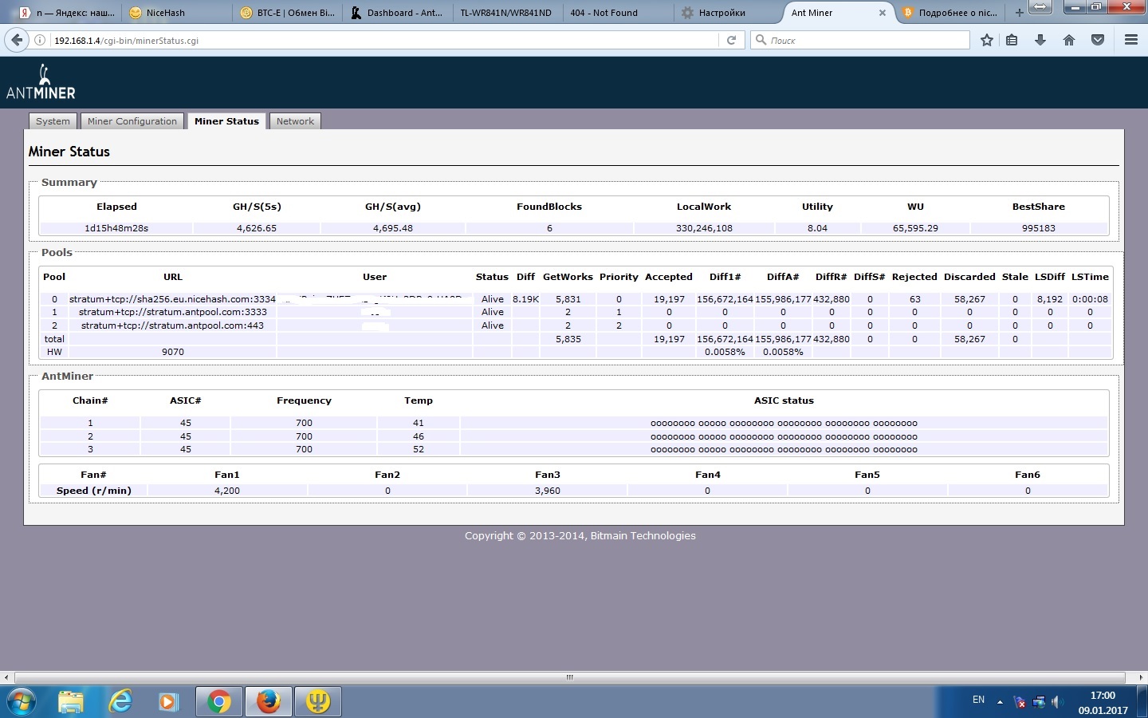The height and width of the screenshot is (718, 1148).
Task: Switch to the TL-WR841N/WR841ND browser tab
Action: tap(507, 13)
